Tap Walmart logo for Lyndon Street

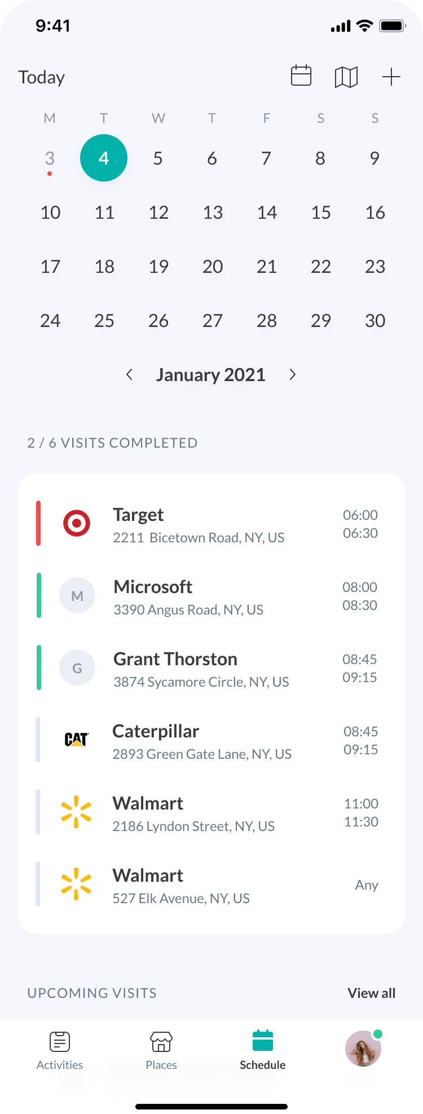click(x=76, y=812)
